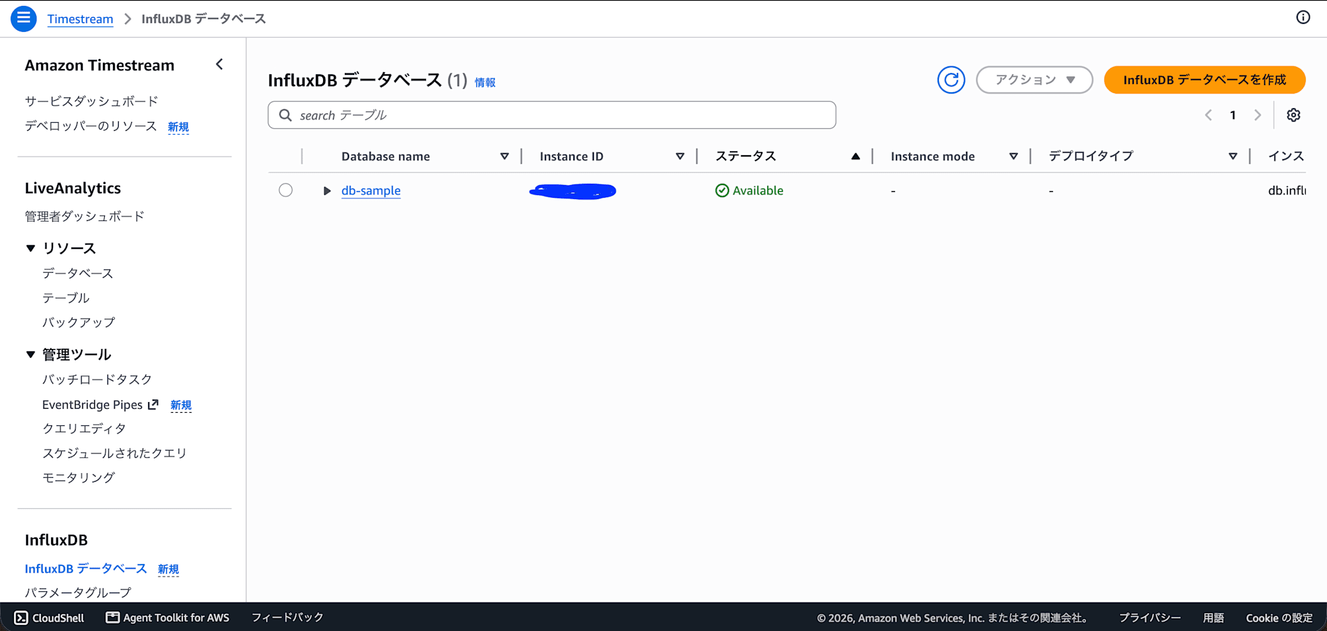The height and width of the screenshot is (631, 1327).
Task: Click 新規 badge next to InfluxDB データベース
Action: [169, 569]
